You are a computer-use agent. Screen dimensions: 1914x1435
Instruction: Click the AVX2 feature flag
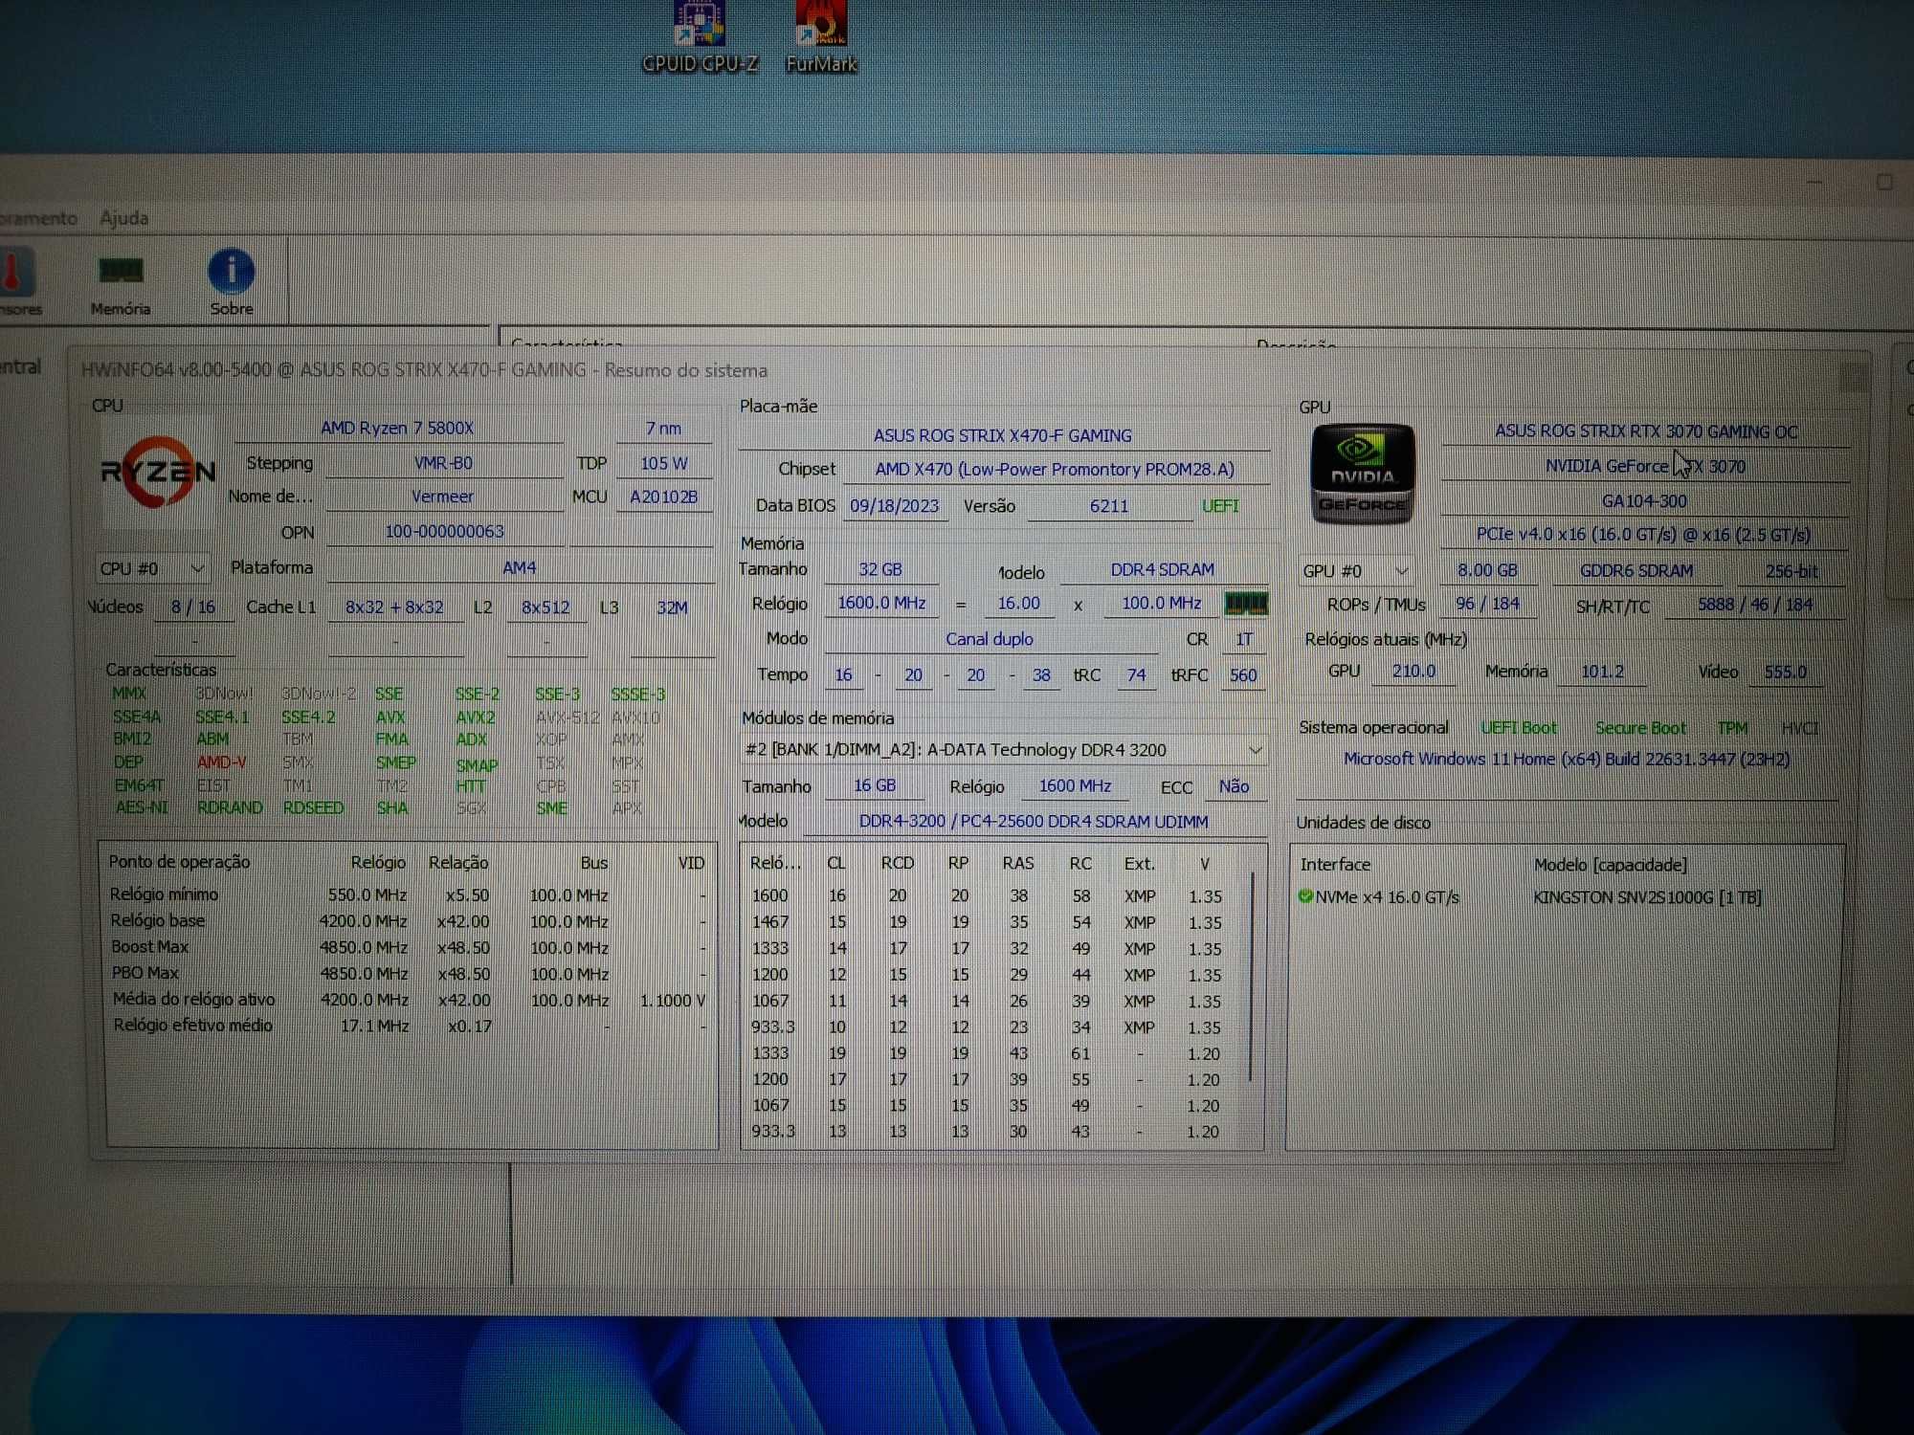pyautogui.click(x=475, y=717)
